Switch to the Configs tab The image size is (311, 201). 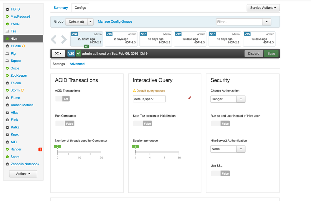[x=80, y=8]
